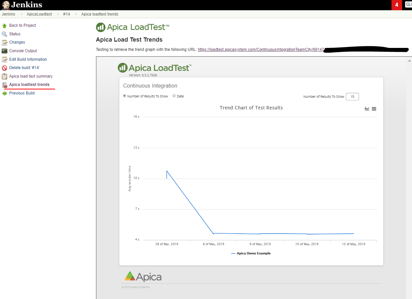Click the green Previous Build arrow icon
This screenshot has height=299, width=412.
coord(4,93)
